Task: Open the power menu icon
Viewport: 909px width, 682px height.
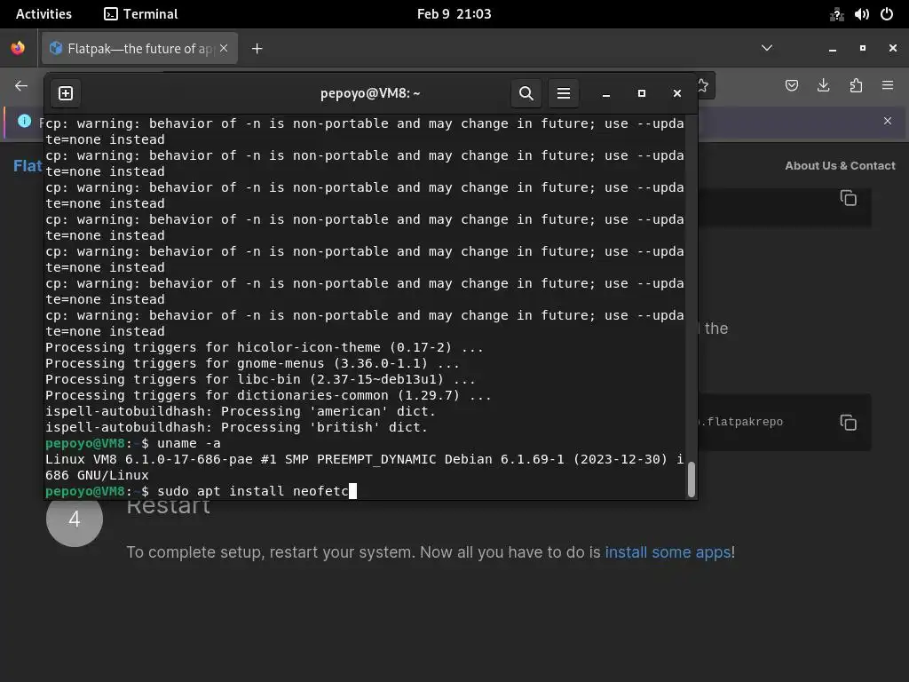Action: tap(887, 14)
